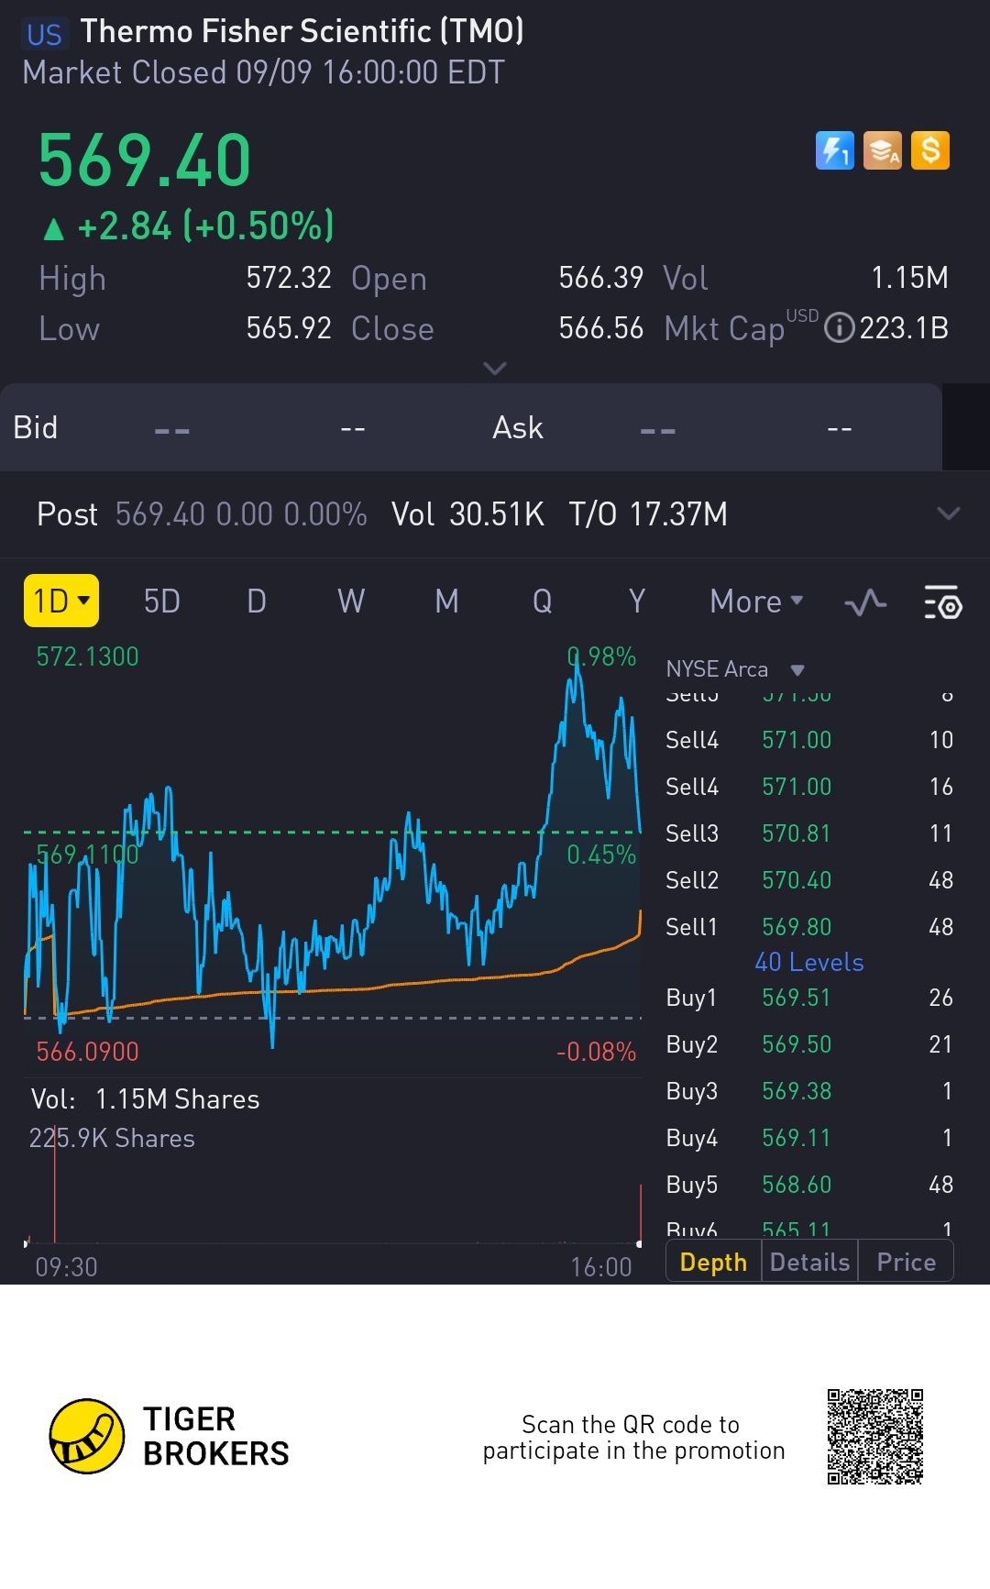Tap the Vol value 1.15M at top

(x=909, y=278)
